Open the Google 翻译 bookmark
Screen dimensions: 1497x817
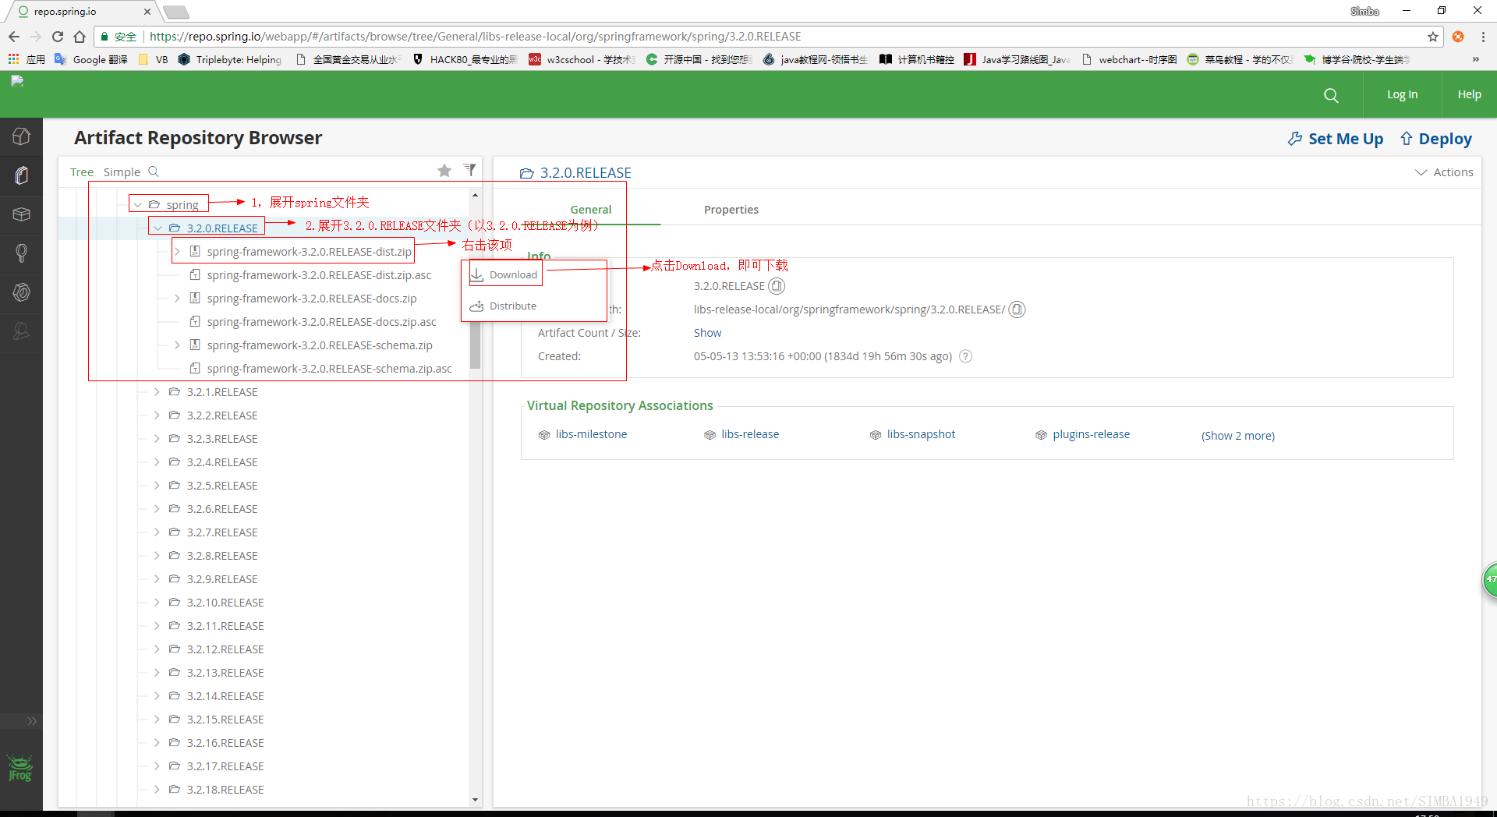click(x=91, y=59)
